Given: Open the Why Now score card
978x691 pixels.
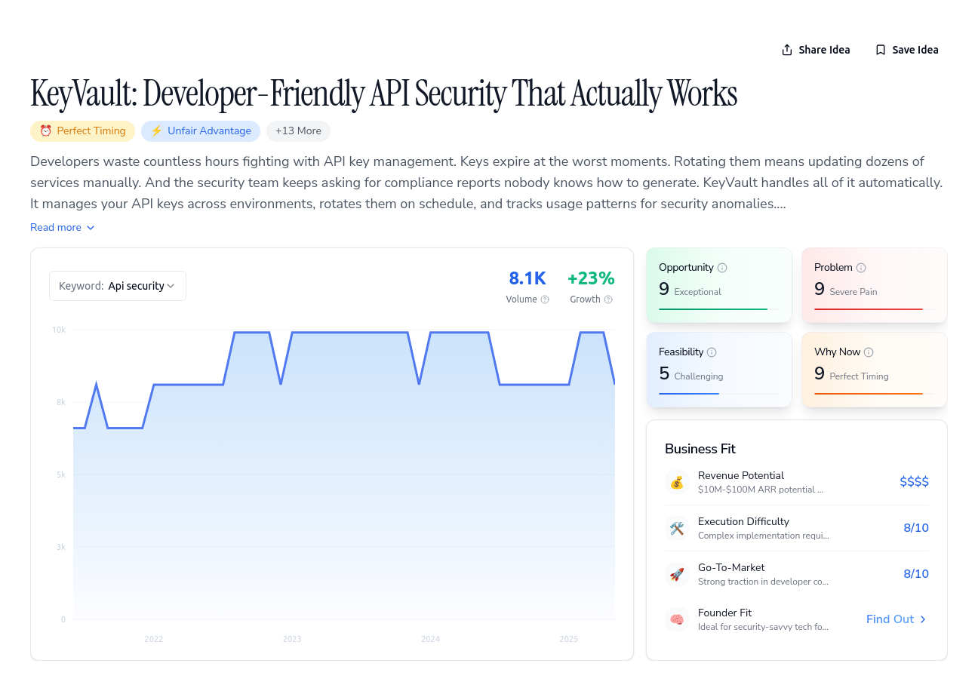Looking at the screenshot, I should (875, 370).
